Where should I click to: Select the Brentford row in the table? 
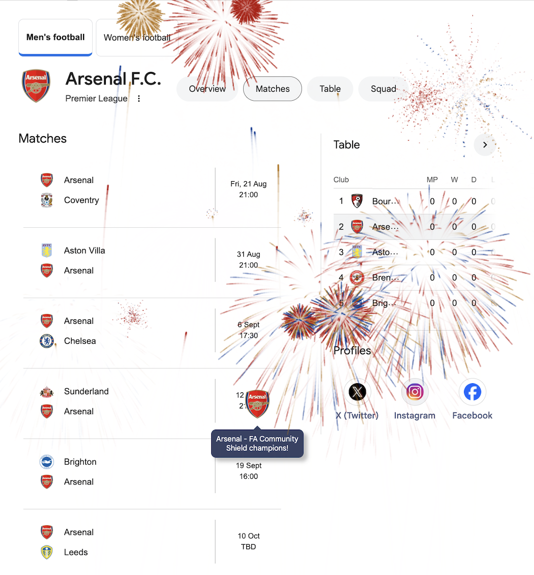click(415, 277)
